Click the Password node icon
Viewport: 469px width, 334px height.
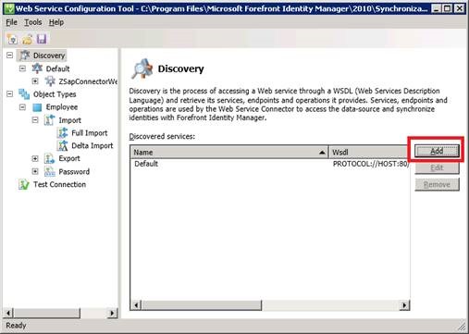[50, 171]
